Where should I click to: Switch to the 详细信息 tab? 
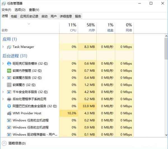pyautogui.click(x=66, y=16)
